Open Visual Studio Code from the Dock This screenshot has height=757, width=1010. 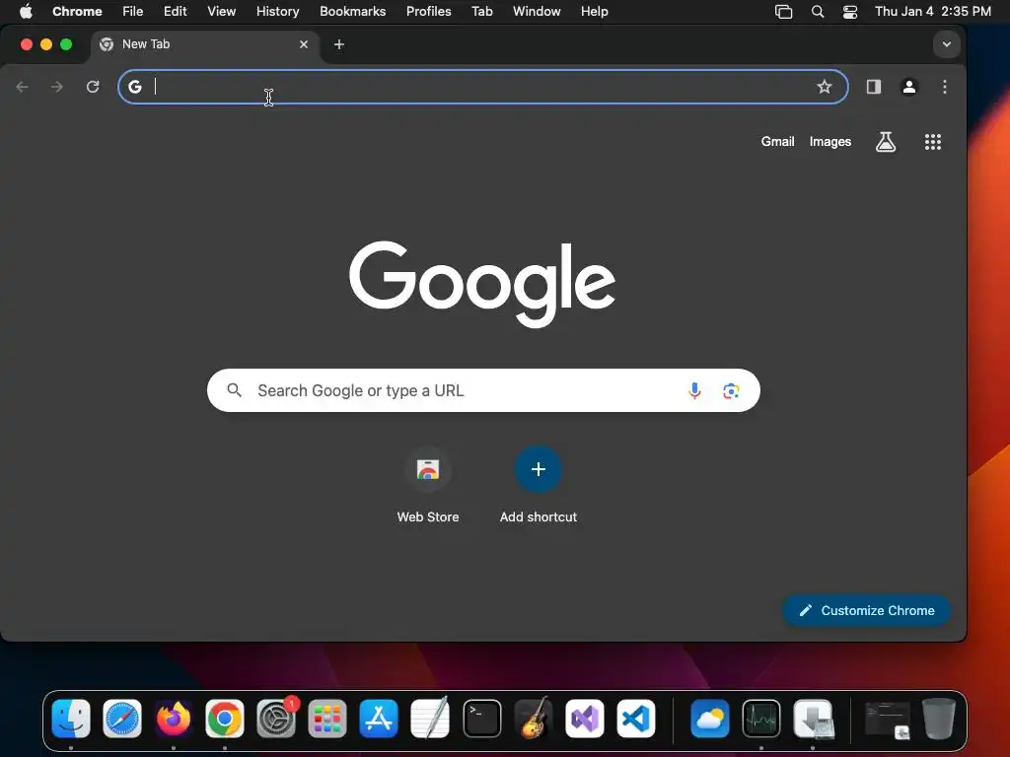(636, 719)
